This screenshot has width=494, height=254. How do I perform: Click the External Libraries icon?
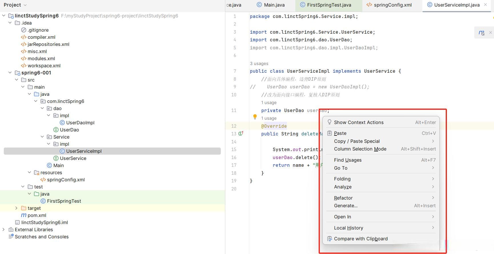pos(11,229)
